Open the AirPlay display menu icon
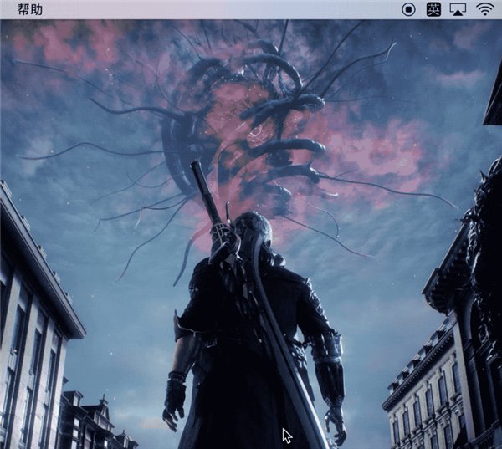The width and height of the screenshot is (502, 449). point(458,9)
